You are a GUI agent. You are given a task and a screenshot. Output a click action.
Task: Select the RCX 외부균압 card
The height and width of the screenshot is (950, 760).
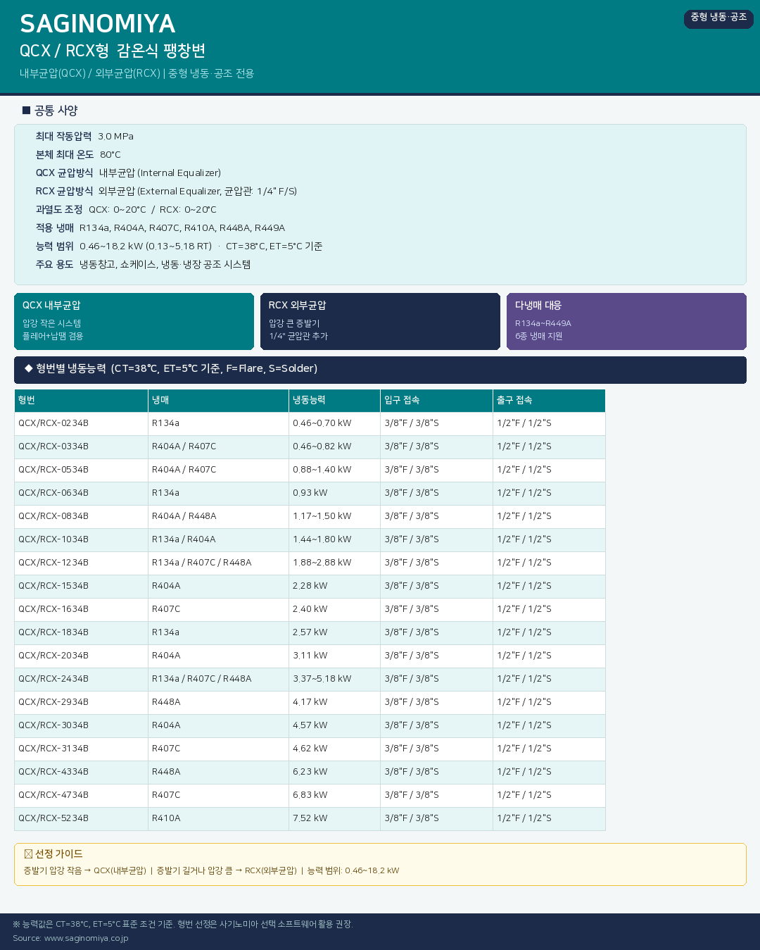[380, 321]
